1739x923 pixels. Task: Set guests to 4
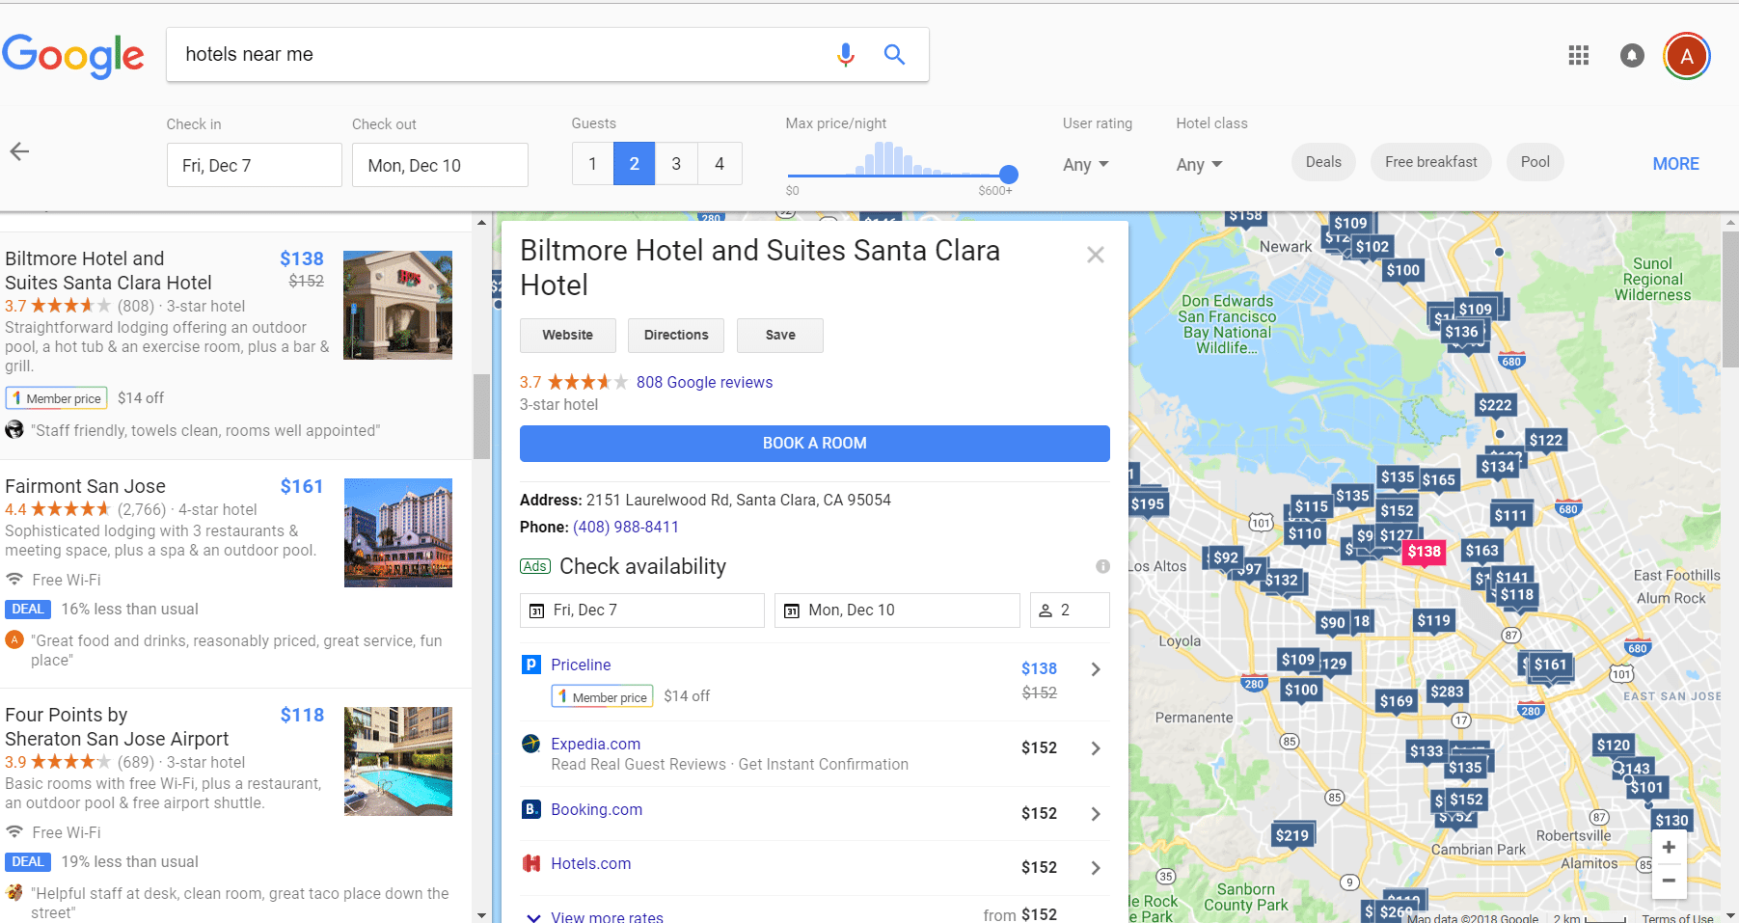coord(720,163)
